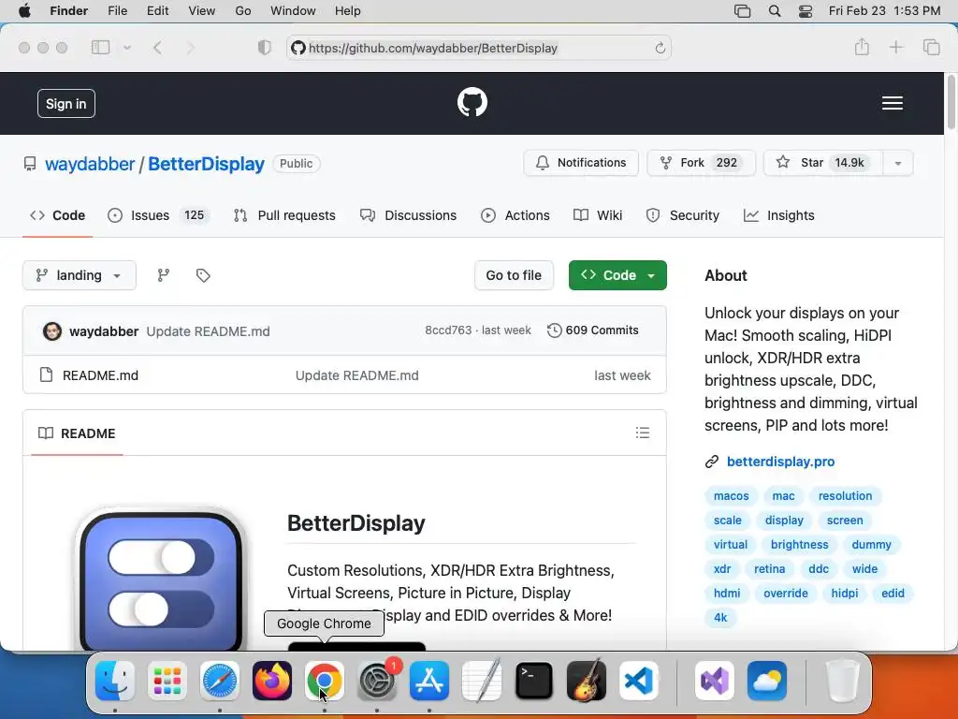Click the Safari share icon
958x719 pixels.
coord(862,47)
